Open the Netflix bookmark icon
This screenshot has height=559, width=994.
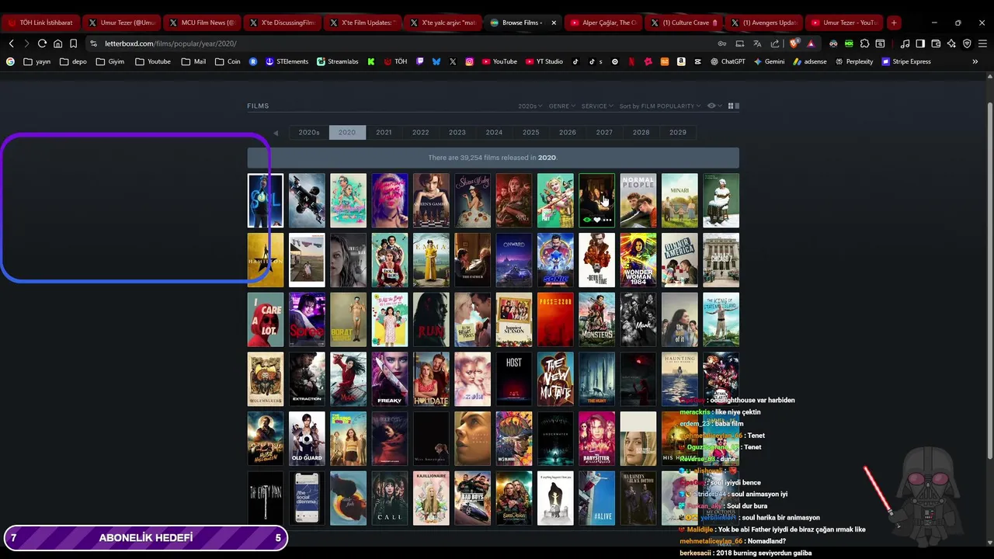click(631, 61)
